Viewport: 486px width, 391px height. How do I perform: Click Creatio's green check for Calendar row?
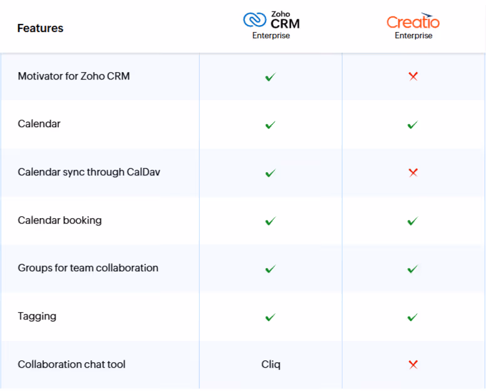point(413,125)
